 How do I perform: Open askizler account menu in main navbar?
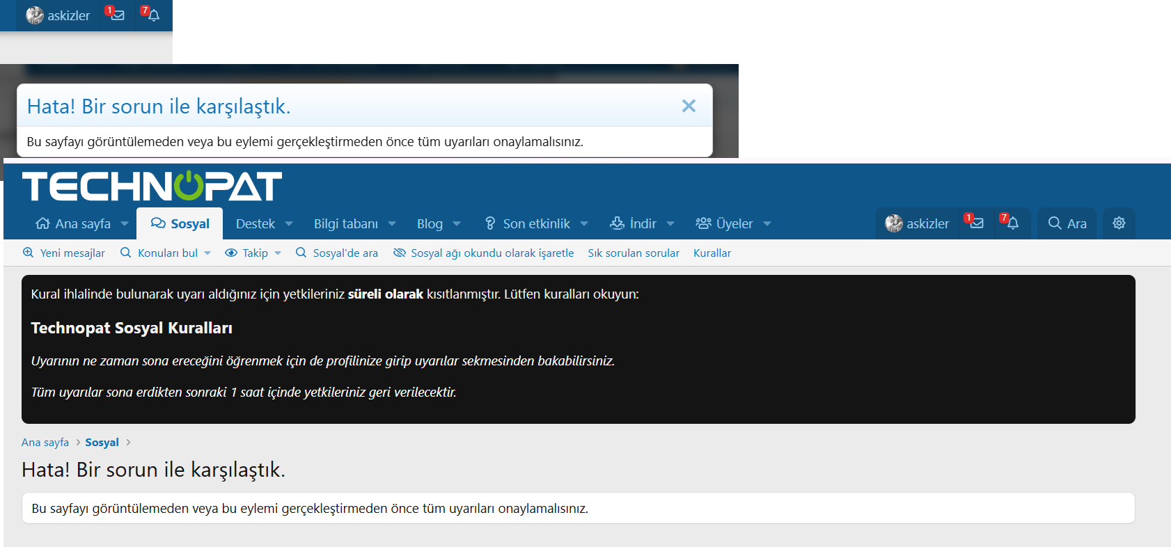click(x=917, y=223)
